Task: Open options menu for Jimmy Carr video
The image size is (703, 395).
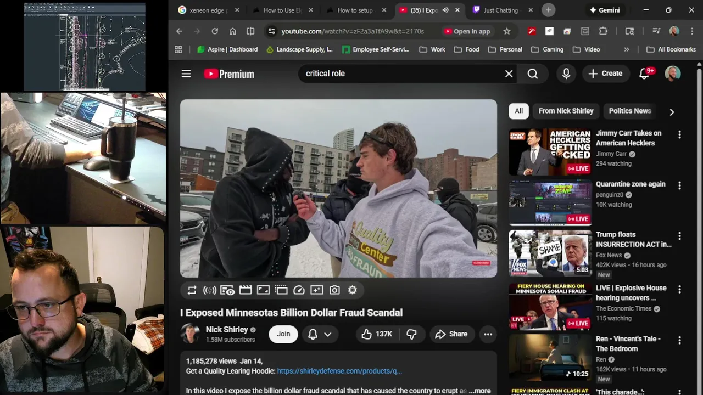Action: point(679,134)
